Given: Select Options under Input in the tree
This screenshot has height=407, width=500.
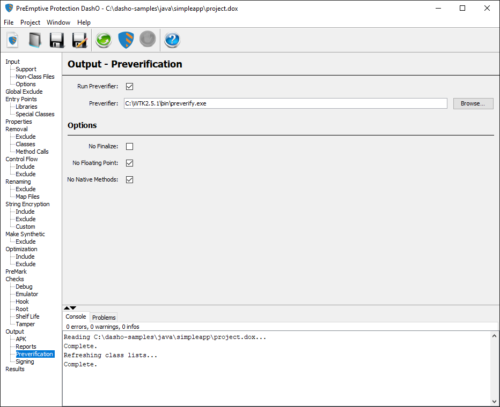Looking at the screenshot, I should coord(26,84).
